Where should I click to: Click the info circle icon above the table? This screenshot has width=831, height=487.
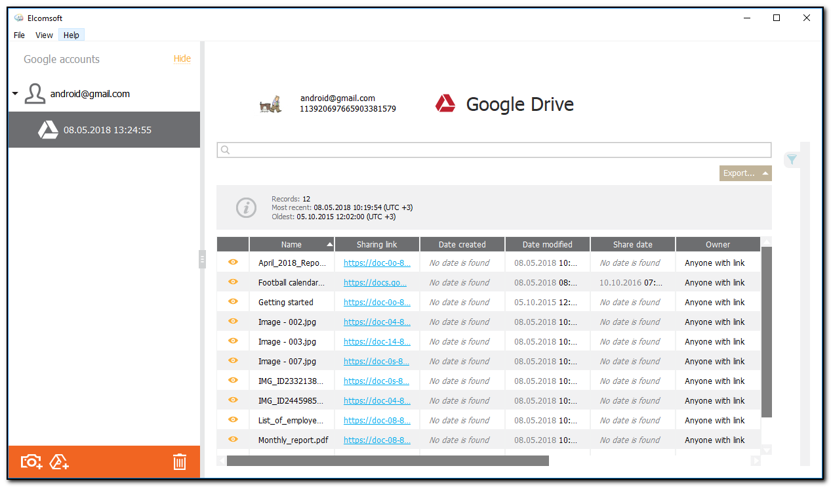[246, 207]
